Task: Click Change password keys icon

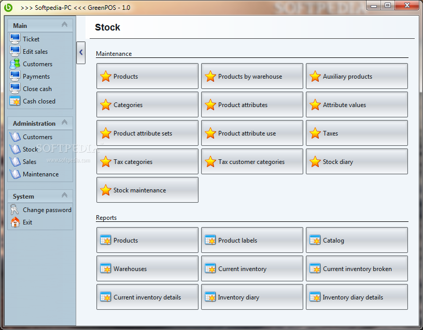Action: coord(15,209)
